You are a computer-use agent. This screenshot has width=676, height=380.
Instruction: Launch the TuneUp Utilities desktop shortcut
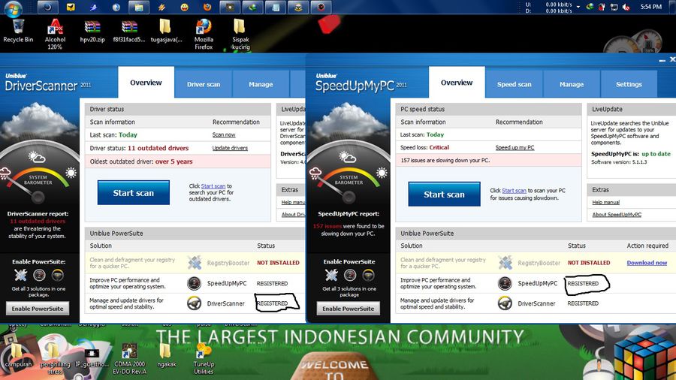pyautogui.click(x=203, y=358)
